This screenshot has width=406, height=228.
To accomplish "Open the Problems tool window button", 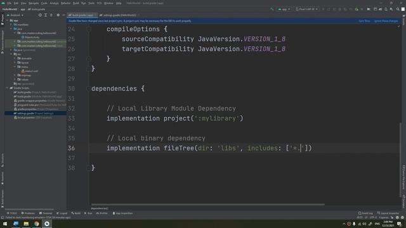I will (x=28, y=213).
